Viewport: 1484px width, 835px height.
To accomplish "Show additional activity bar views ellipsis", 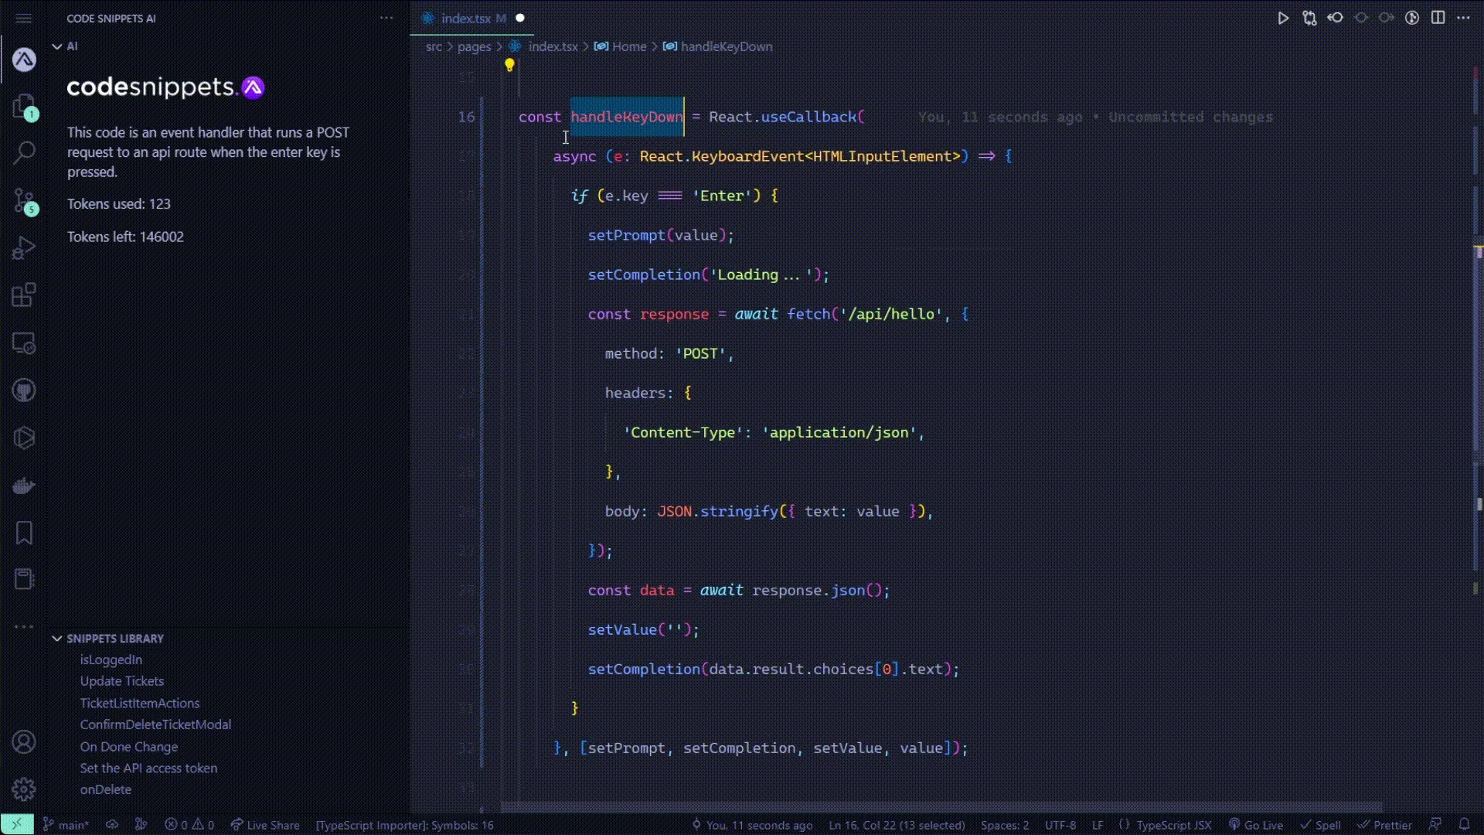I will [x=24, y=626].
